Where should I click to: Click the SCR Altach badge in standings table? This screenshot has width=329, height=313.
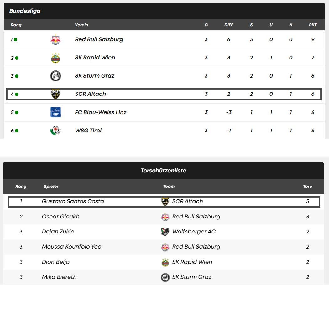pyautogui.click(x=55, y=94)
